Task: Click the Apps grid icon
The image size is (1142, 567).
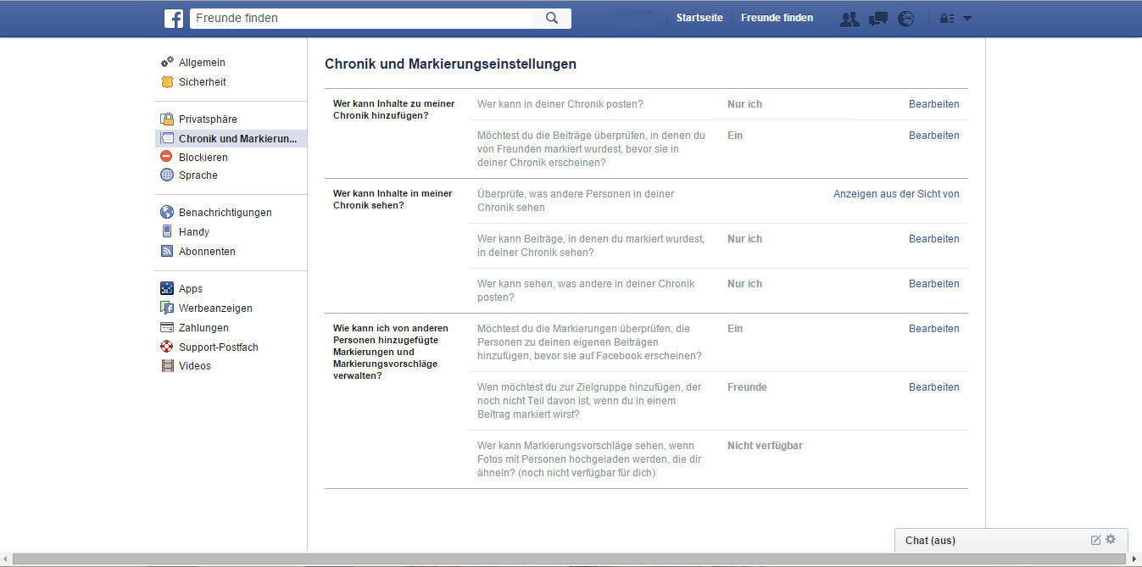Action: [x=167, y=289]
